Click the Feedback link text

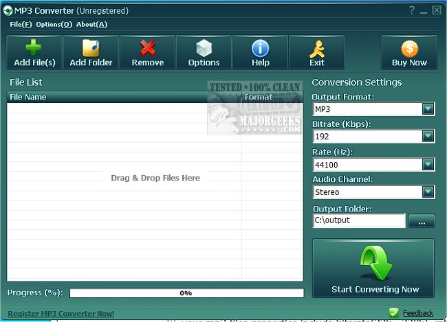418,313
